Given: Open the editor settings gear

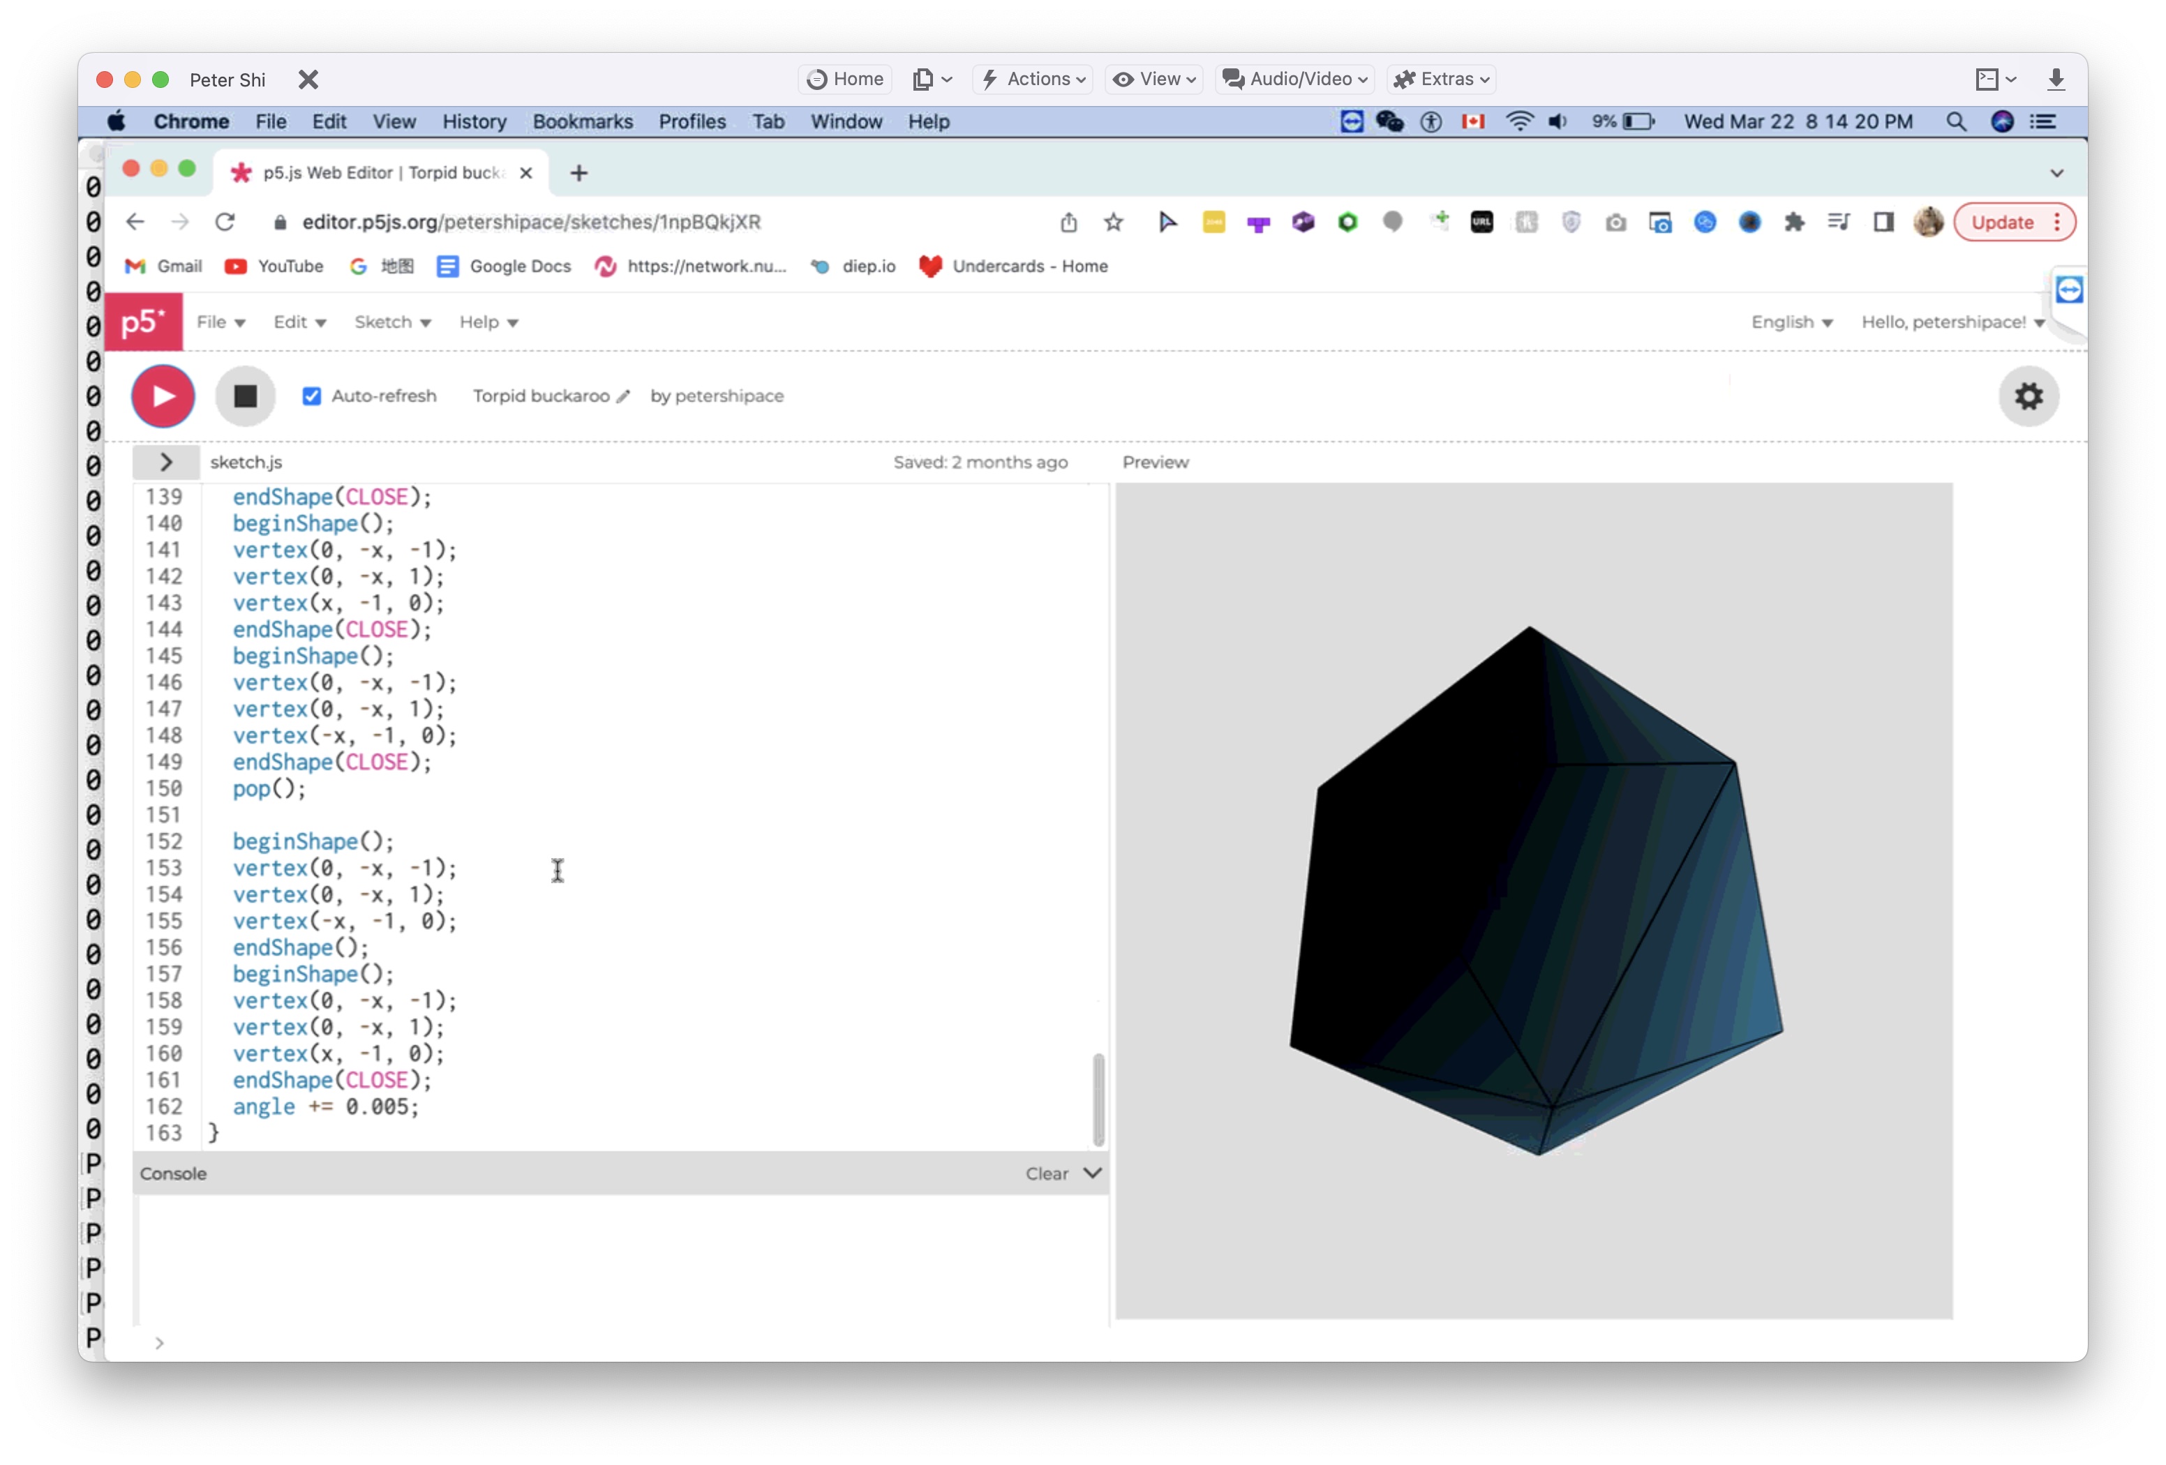Looking at the screenshot, I should click(x=2028, y=396).
